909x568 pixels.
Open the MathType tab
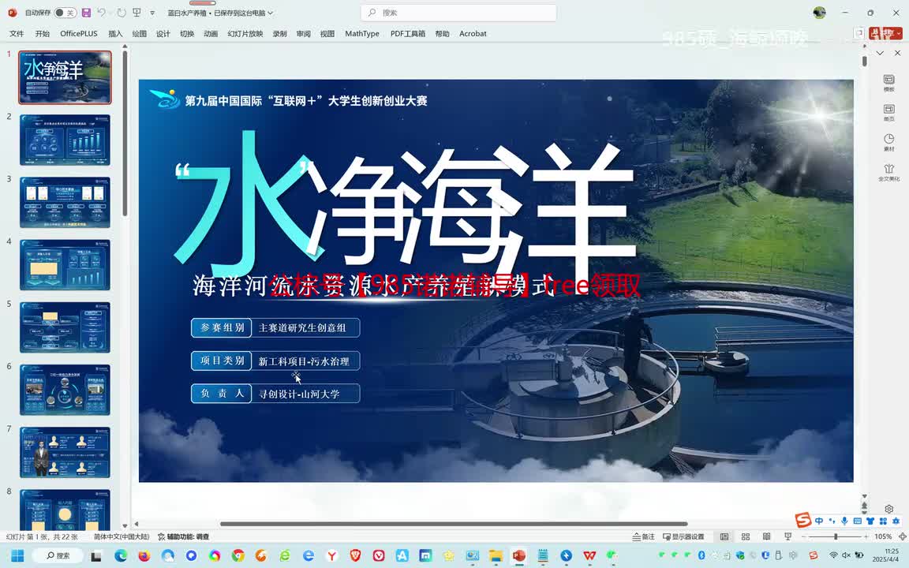coord(361,34)
